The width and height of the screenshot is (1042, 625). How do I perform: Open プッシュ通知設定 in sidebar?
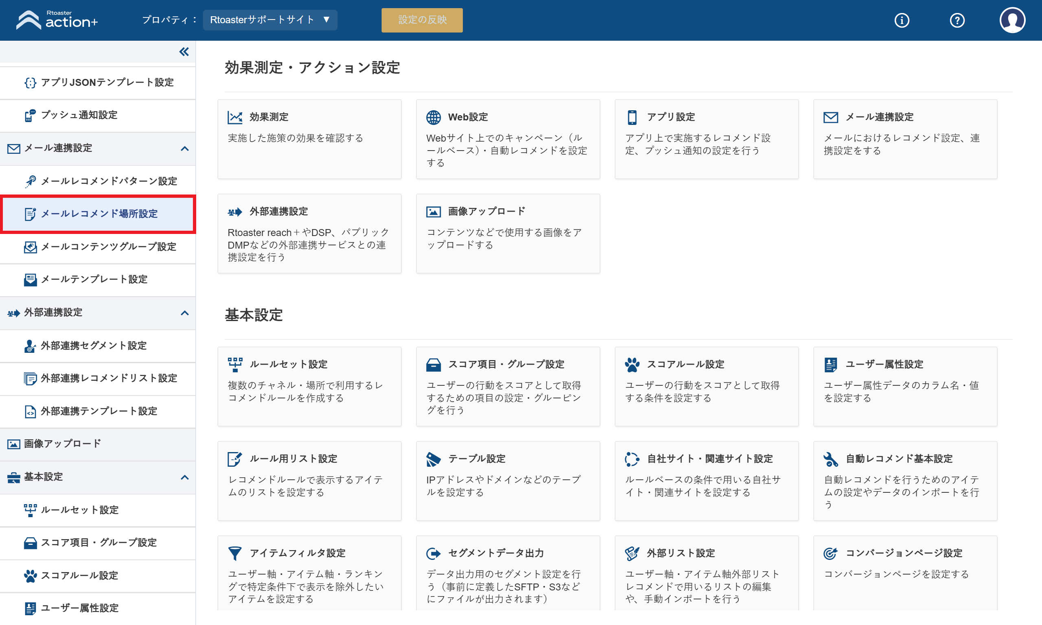point(98,116)
